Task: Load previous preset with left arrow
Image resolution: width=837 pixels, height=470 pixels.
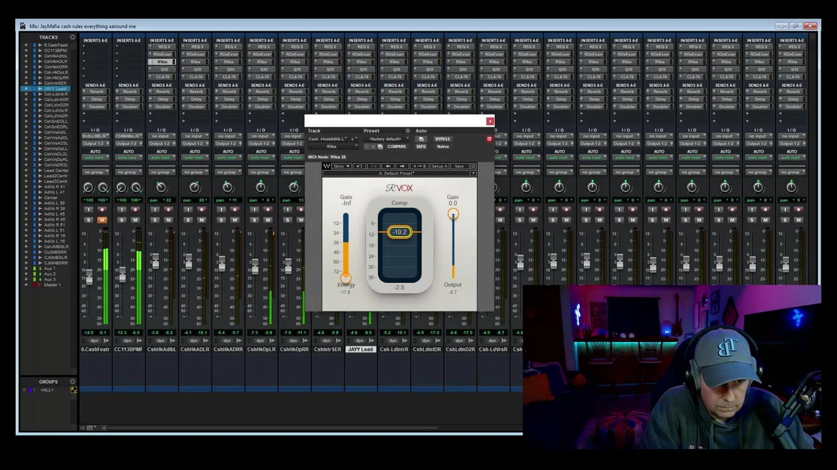Action: click(388, 166)
